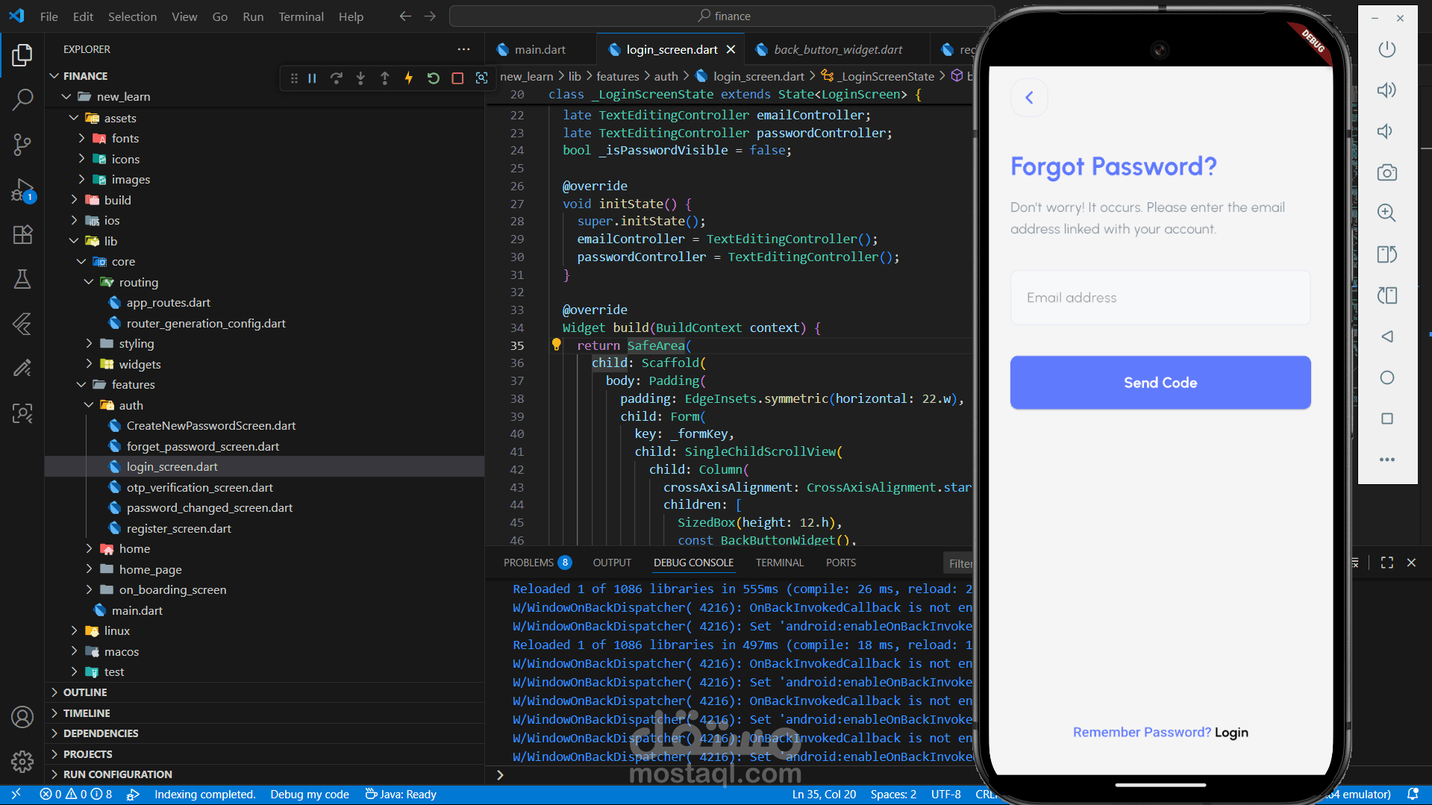The image size is (1432, 805).
Task: Click the finance command center search box
Action: [722, 16]
